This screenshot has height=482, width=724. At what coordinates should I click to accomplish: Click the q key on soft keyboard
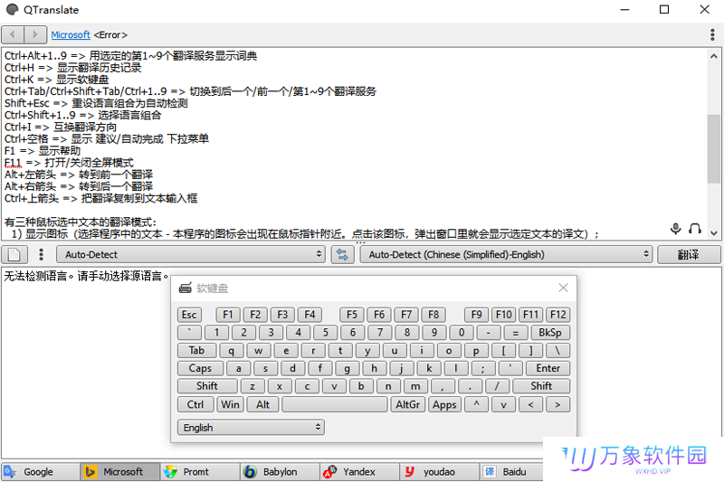coord(231,351)
